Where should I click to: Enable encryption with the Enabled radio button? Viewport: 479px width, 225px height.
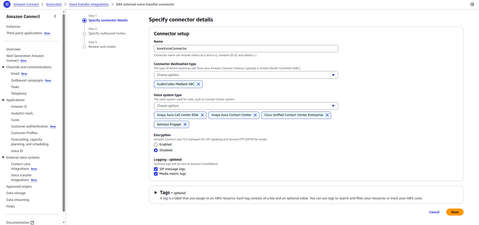(x=156, y=144)
